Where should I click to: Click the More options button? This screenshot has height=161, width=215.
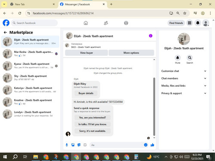pos(131,53)
